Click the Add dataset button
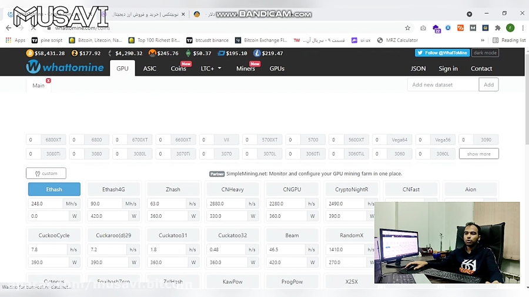This screenshot has height=297, width=529. click(488, 85)
